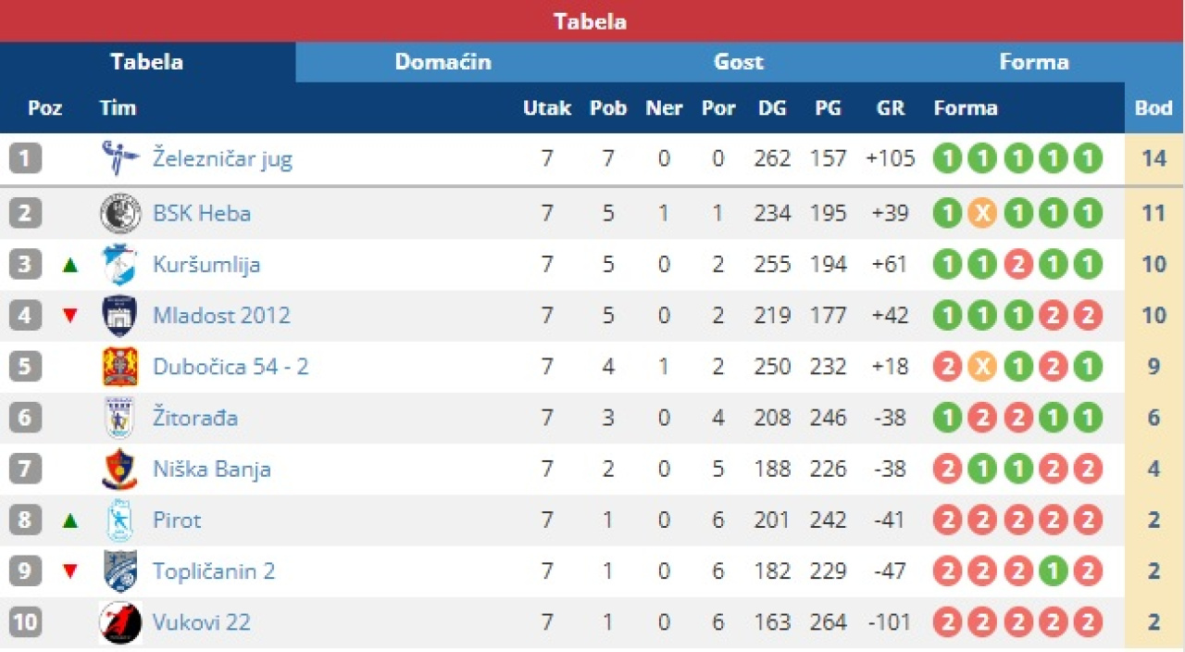The image size is (1185, 652).
Task: Select the Forma tab
Action: (1033, 62)
